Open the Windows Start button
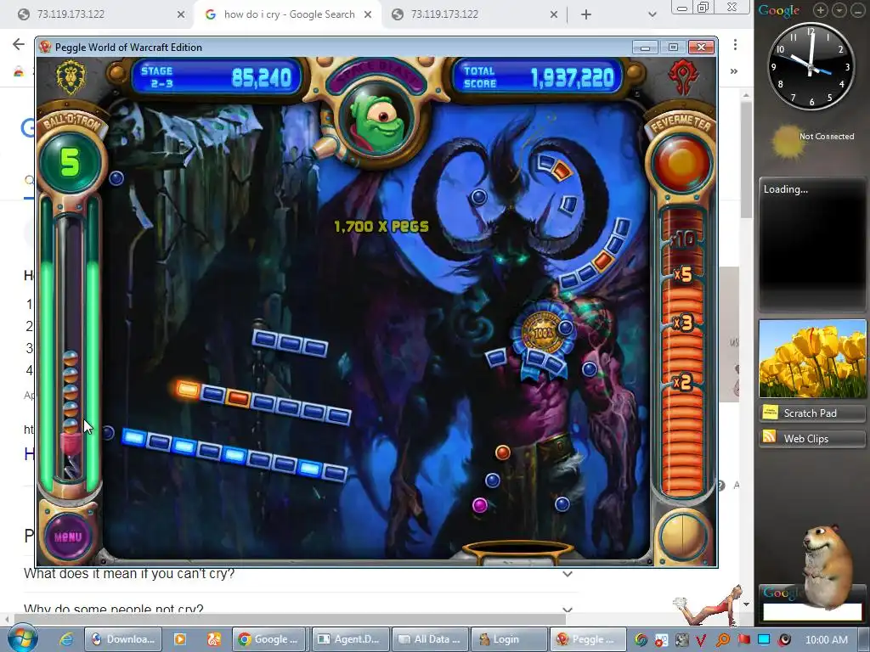 click(x=22, y=638)
